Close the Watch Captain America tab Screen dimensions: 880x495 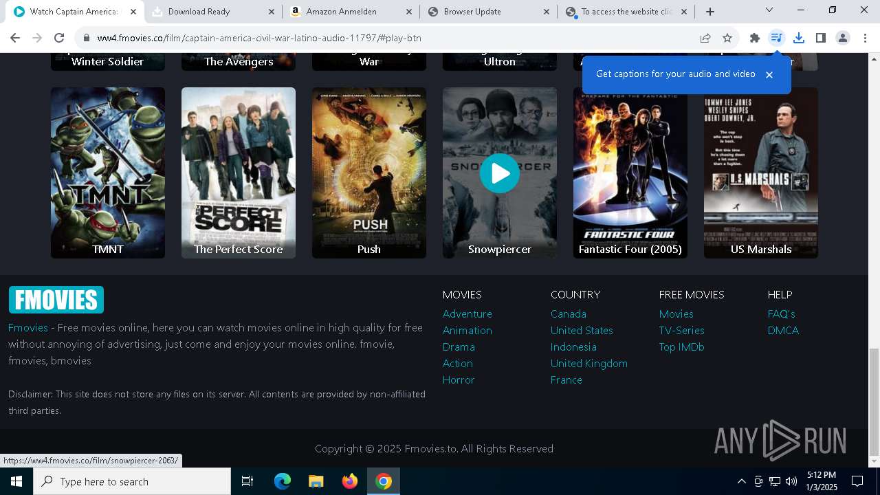click(x=134, y=12)
